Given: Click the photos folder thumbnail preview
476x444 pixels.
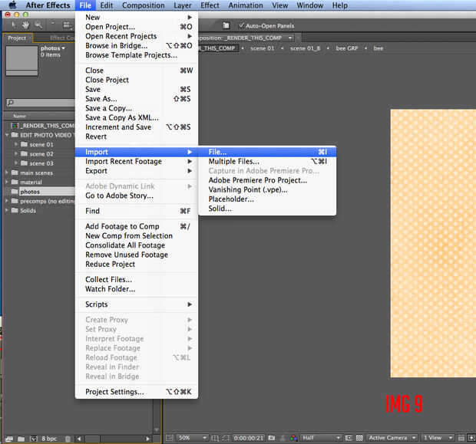Looking at the screenshot, I should (x=21, y=61).
